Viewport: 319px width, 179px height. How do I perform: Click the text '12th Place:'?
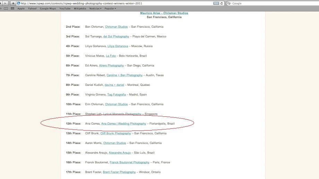[74, 124]
